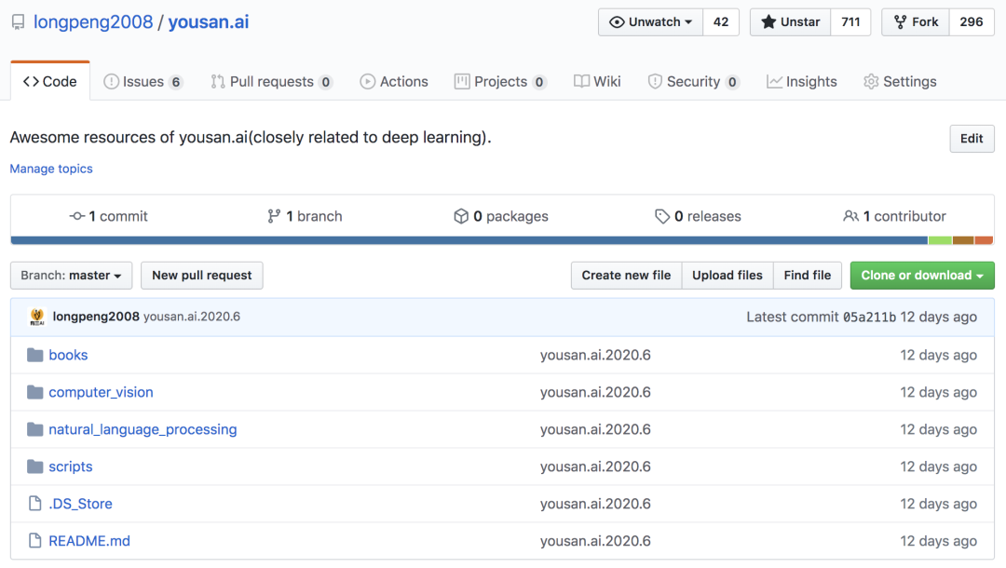Open the scripts folder link

coord(71,467)
